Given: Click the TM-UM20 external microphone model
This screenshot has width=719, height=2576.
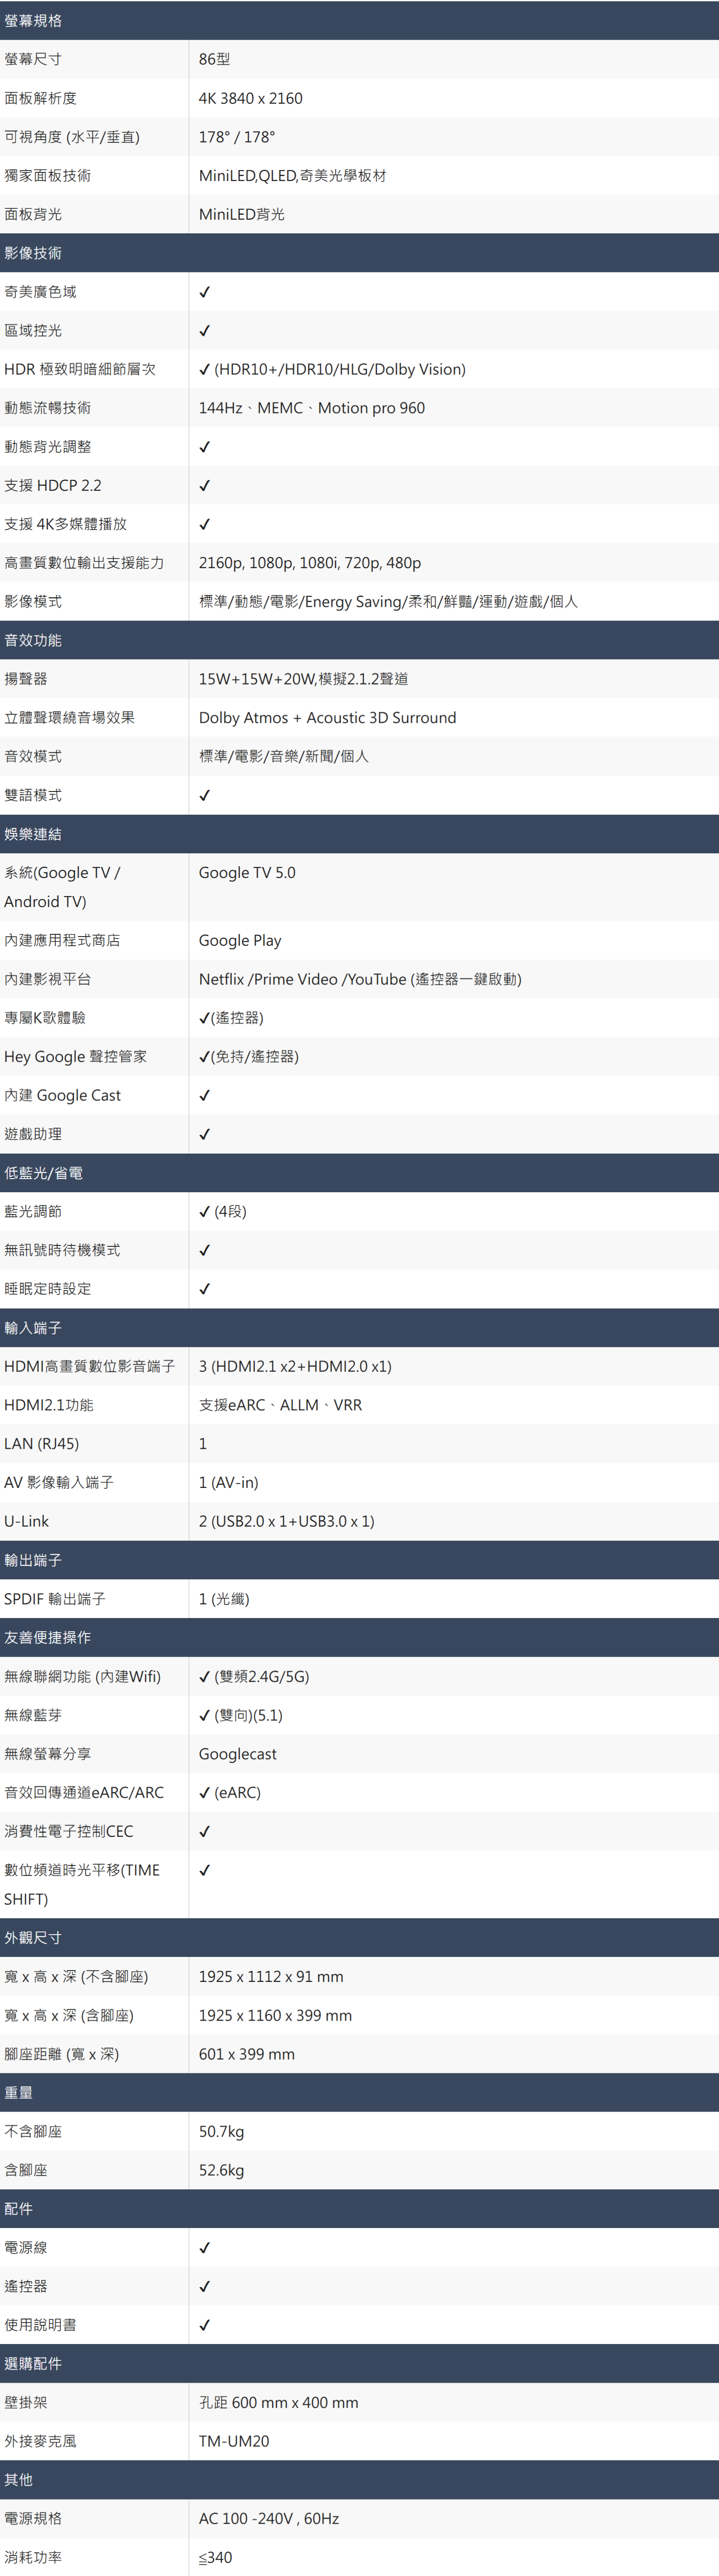Looking at the screenshot, I should point(234,2441).
